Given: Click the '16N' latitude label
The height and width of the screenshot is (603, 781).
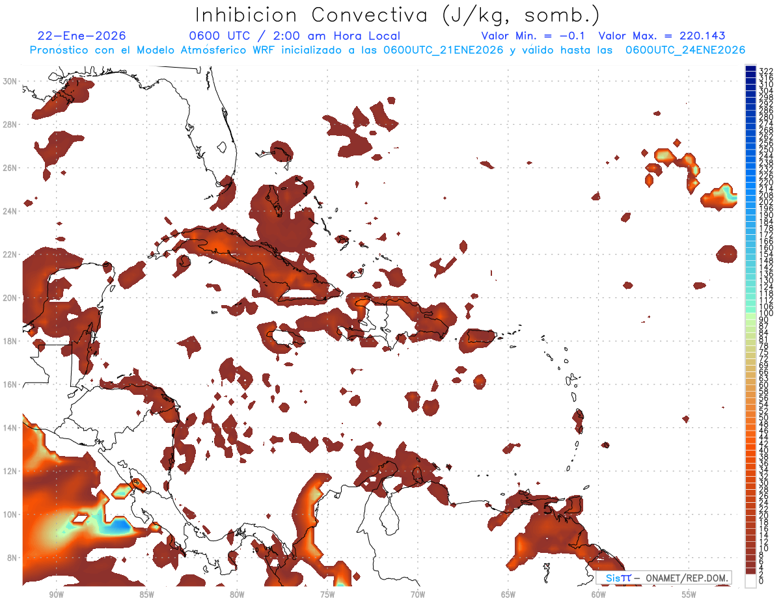Looking at the screenshot, I should (x=9, y=384).
